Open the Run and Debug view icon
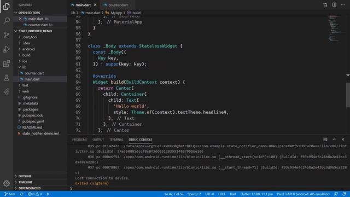The width and height of the screenshot is (350, 197). [7, 49]
